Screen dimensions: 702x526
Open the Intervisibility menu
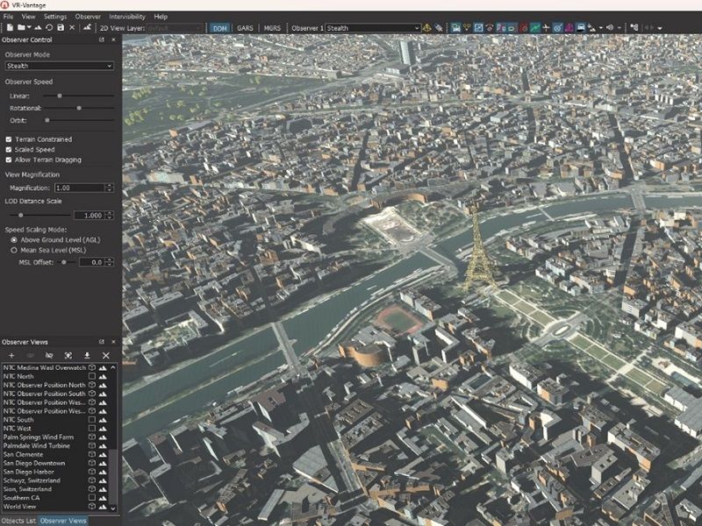[127, 17]
